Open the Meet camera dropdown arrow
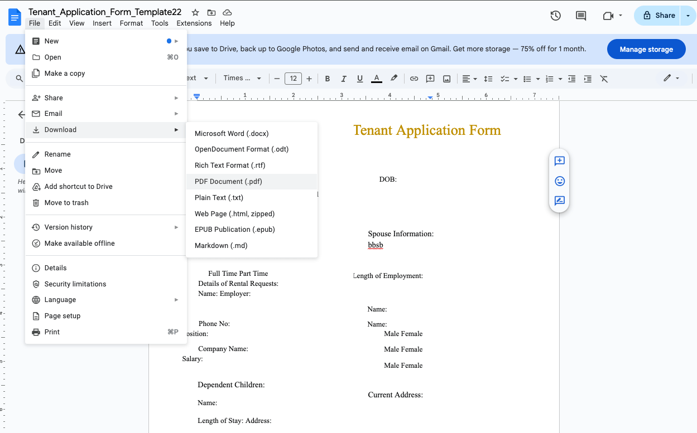Screen dimensions: 697x433 (x=621, y=16)
